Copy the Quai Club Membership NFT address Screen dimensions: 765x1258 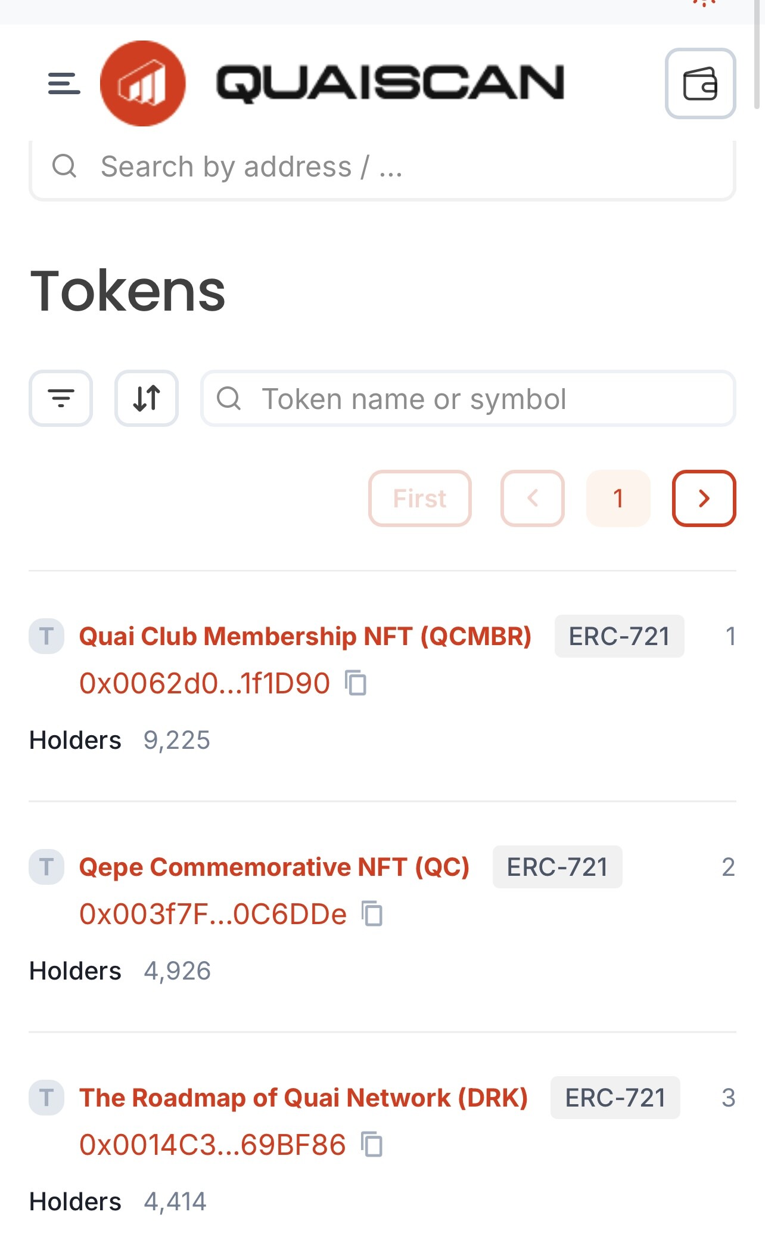point(356,683)
